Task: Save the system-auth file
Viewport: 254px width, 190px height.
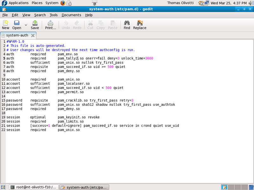Action: [x=35, y=25]
